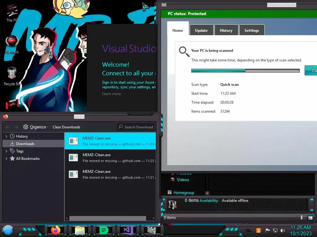Image resolution: width=317 pixels, height=237 pixels.
Task: Open the Organize dropdown menu
Action: pyautogui.click(x=36, y=127)
